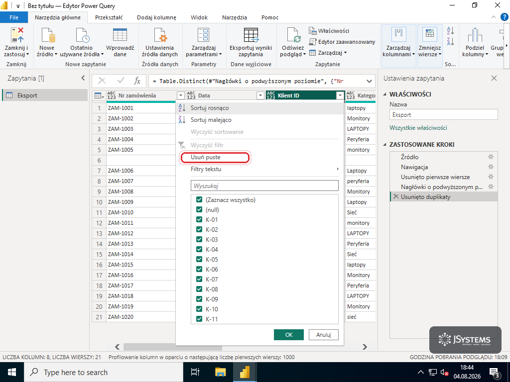Open the Nowe źródło icon
This screenshot has height=382, width=510.
[47, 35]
